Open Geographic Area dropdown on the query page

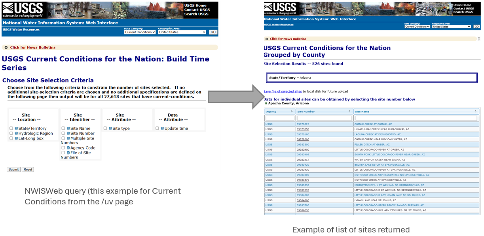[182, 32]
